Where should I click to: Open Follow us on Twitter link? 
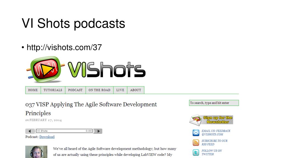tap(212, 153)
